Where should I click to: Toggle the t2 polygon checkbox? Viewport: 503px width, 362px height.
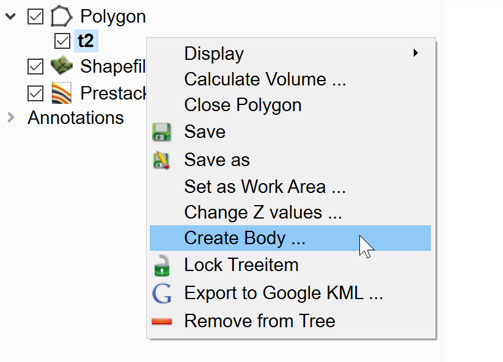click(x=62, y=42)
